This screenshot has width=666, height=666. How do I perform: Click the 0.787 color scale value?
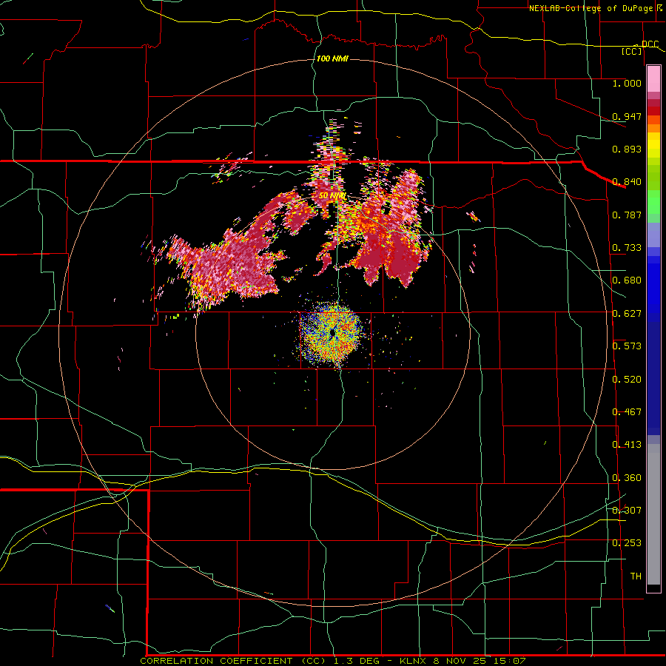coord(627,215)
